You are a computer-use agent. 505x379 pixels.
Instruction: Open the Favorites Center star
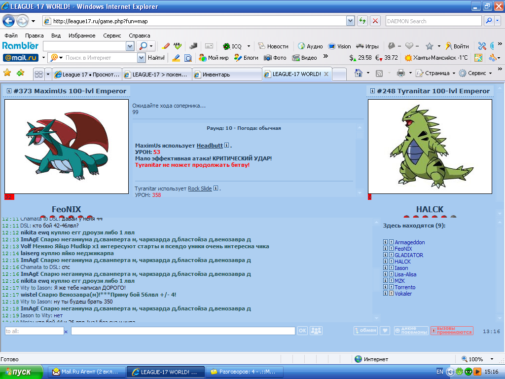7,73
